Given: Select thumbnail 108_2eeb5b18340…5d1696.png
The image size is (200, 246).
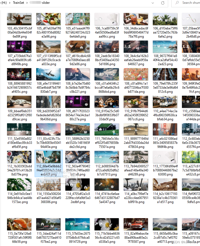Looking at the screenshot, I should pos(107,46).
